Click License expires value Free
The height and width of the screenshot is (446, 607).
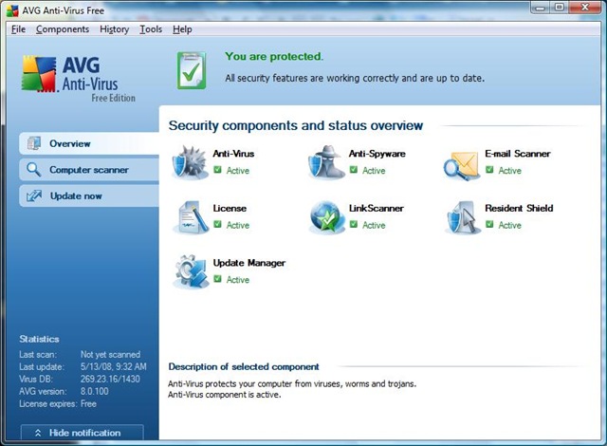[88, 404]
